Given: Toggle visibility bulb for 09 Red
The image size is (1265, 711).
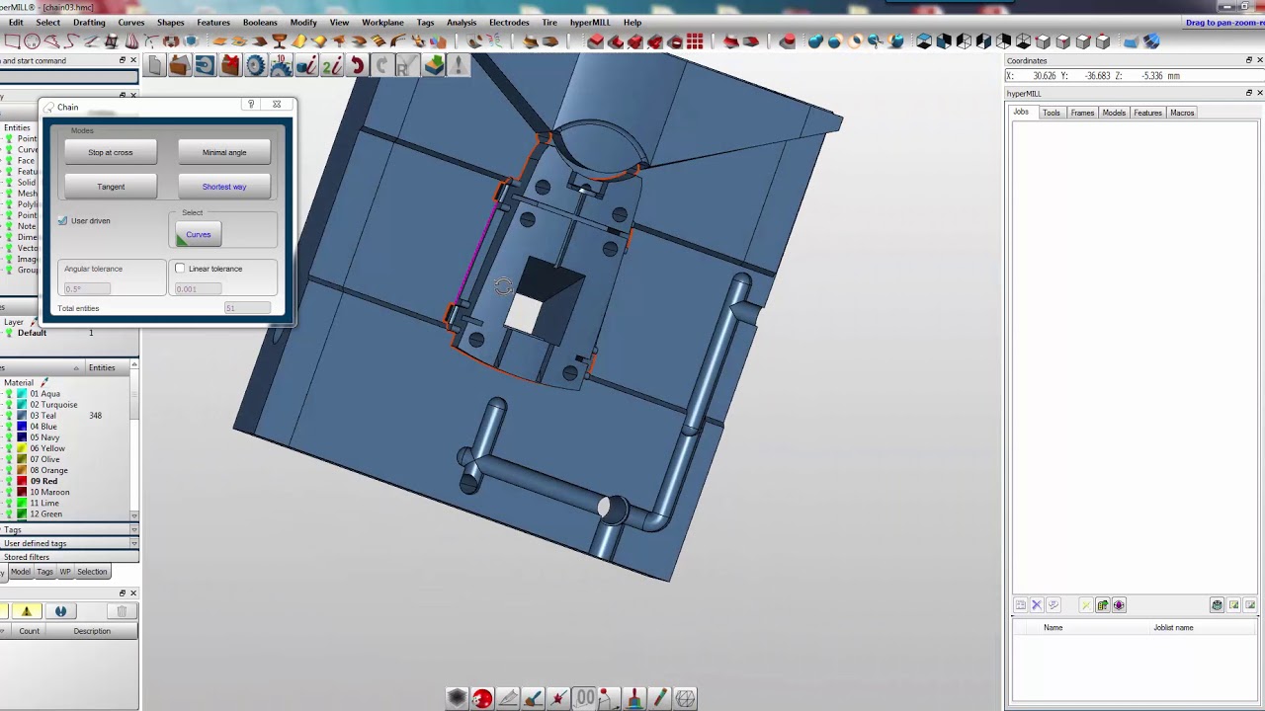Looking at the screenshot, I should tap(10, 481).
